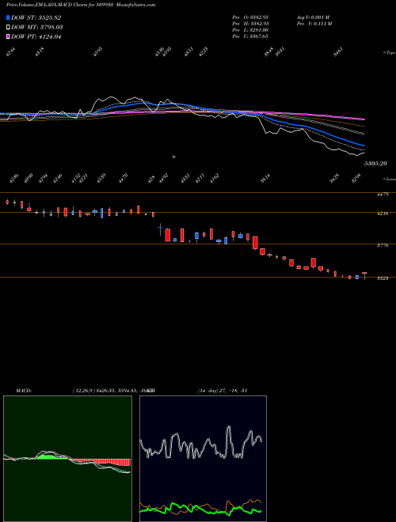Click the 4216 price axis label
The image size is (396, 522).
point(383,214)
